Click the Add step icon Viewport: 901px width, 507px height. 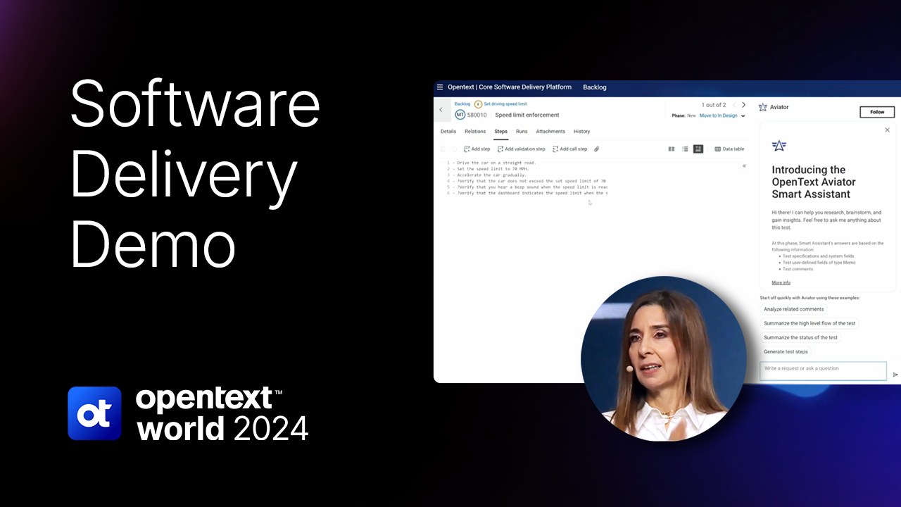click(467, 149)
